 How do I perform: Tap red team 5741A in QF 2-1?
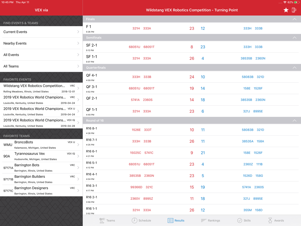(135, 100)
